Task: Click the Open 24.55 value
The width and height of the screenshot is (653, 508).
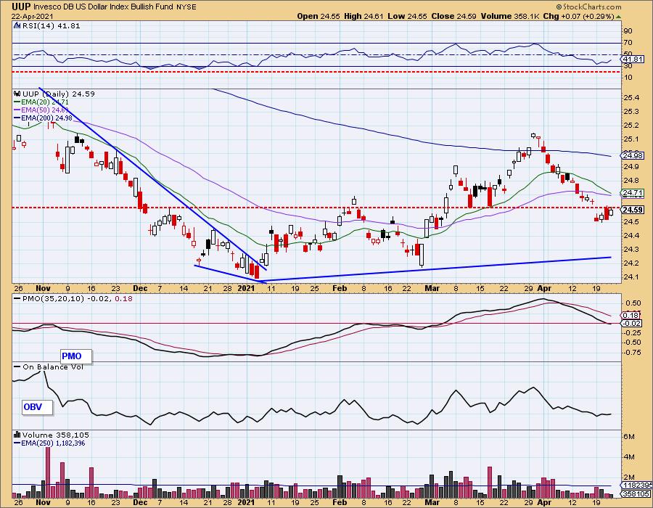Action: click(x=319, y=16)
